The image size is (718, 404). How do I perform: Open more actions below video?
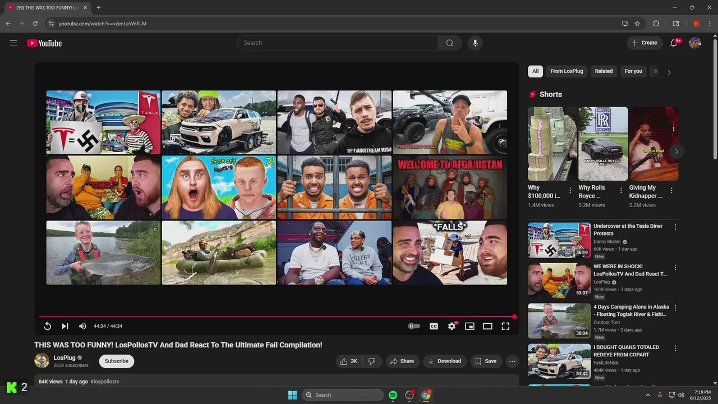[512, 361]
